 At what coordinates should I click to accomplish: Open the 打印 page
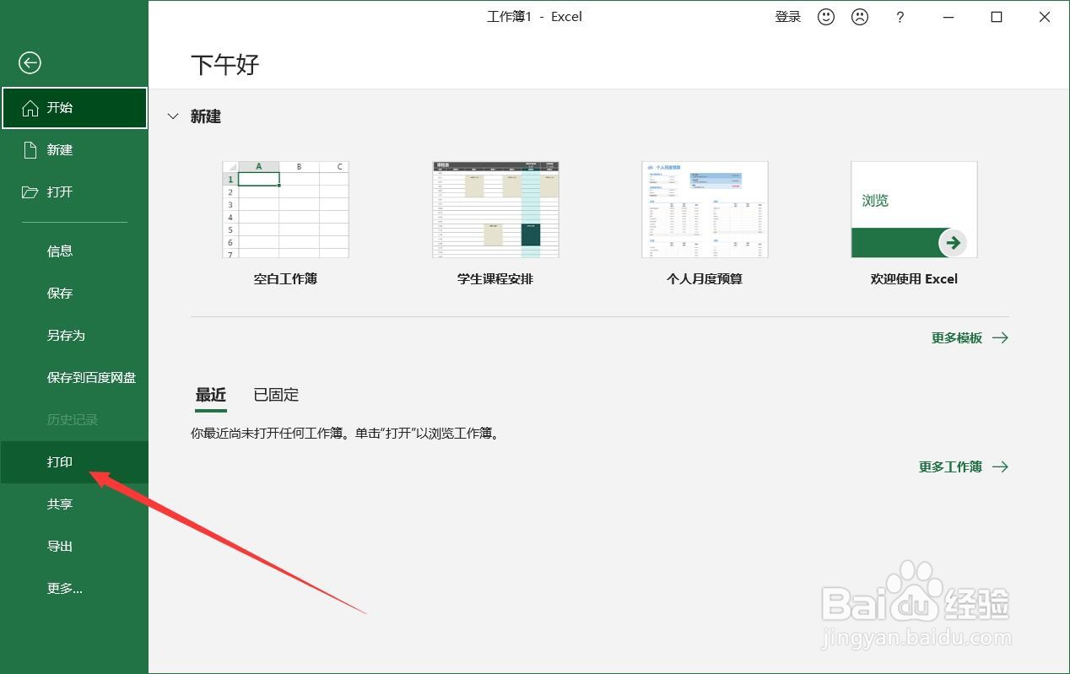click(74, 462)
